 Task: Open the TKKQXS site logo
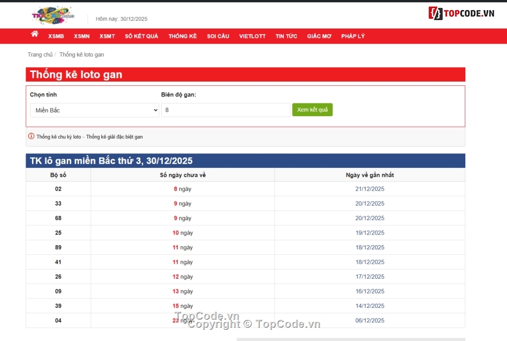click(53, 14)
